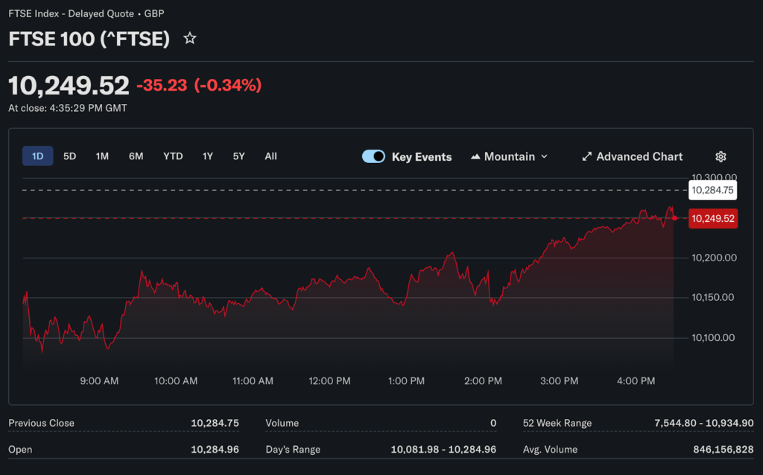Select the 1Y time range
Viewport: 763px width, 475px height.
pos(208,156)
